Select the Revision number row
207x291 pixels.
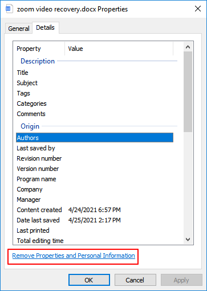pos(95,158)
